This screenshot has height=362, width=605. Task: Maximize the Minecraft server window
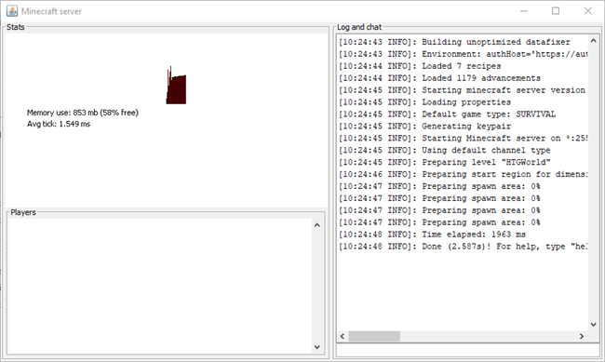[x=556, y=11]
